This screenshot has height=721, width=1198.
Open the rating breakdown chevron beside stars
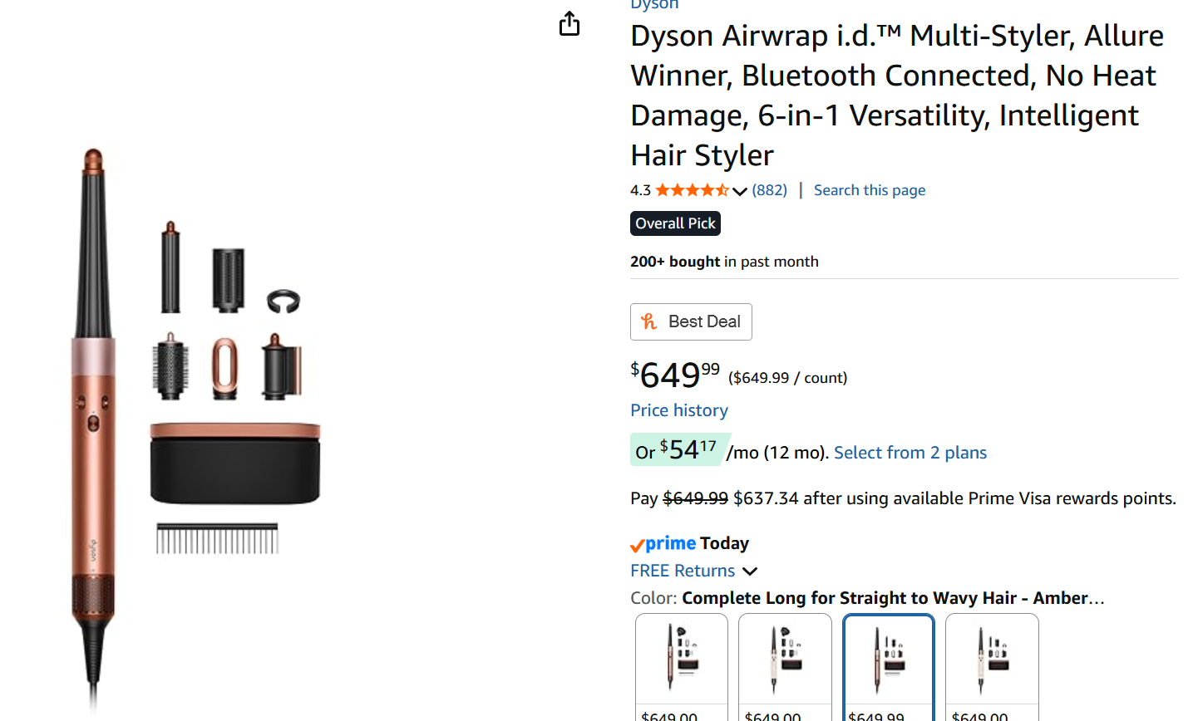[x=740, y=191]
